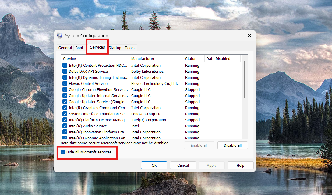
Task: Switch to the General tab
Action: (x=65, y=48)
